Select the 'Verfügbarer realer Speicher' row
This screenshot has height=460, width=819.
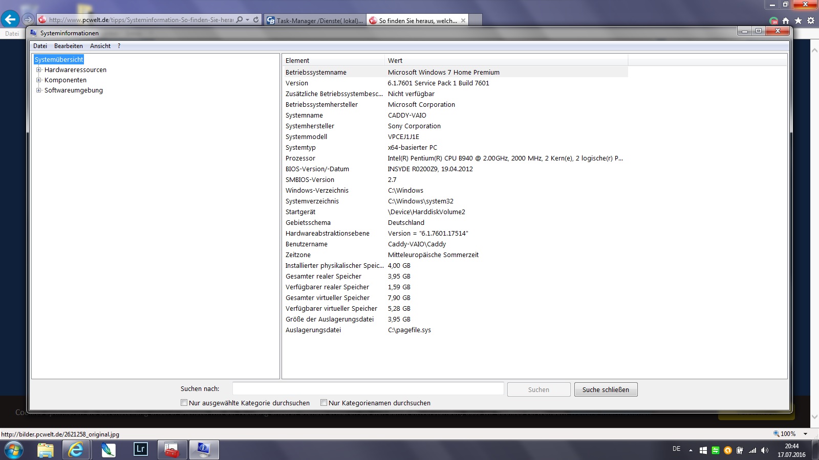pos(455,287)
